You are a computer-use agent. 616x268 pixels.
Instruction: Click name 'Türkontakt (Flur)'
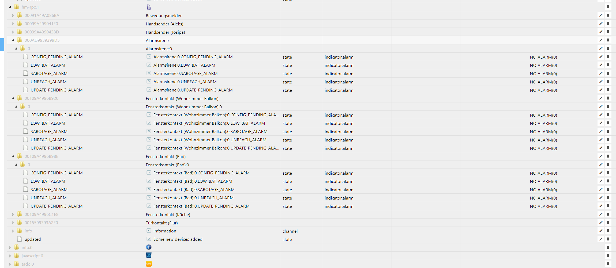point(162,223)
